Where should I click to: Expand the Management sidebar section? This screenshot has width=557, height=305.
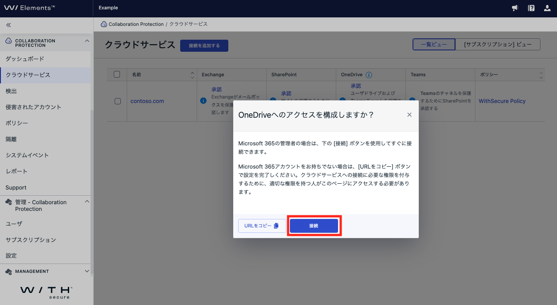(87, 271)
